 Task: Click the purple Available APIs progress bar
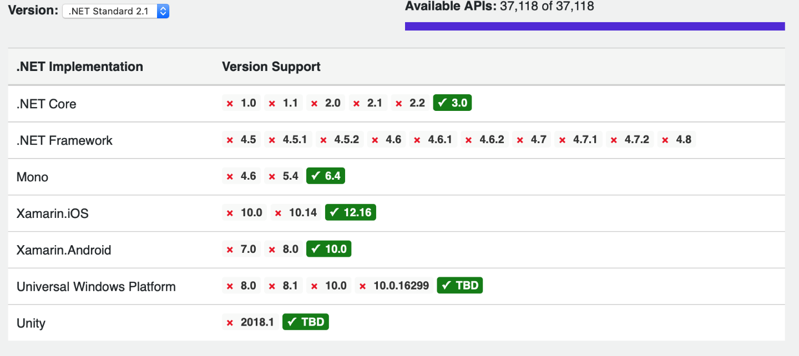(594, 26)
